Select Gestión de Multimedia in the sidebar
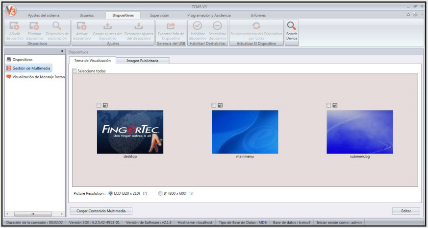The image size is (428, 228). (x=28, y=68)
